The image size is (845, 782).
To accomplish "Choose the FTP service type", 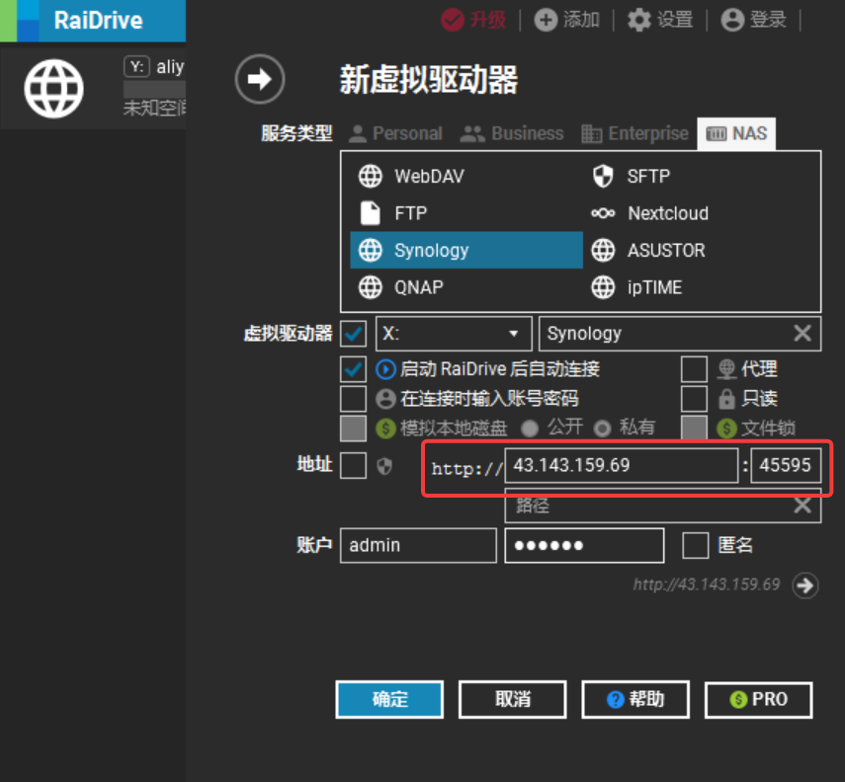I will 466,213.
